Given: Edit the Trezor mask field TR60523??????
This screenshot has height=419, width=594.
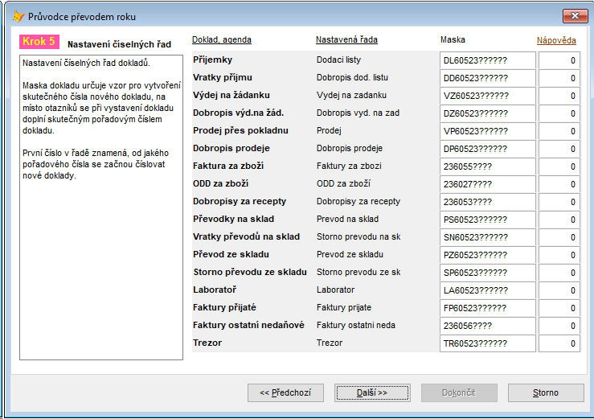Looking at the screenshot, I should (x=488, y=343).
